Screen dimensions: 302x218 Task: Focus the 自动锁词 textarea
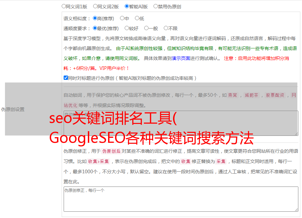181,123
